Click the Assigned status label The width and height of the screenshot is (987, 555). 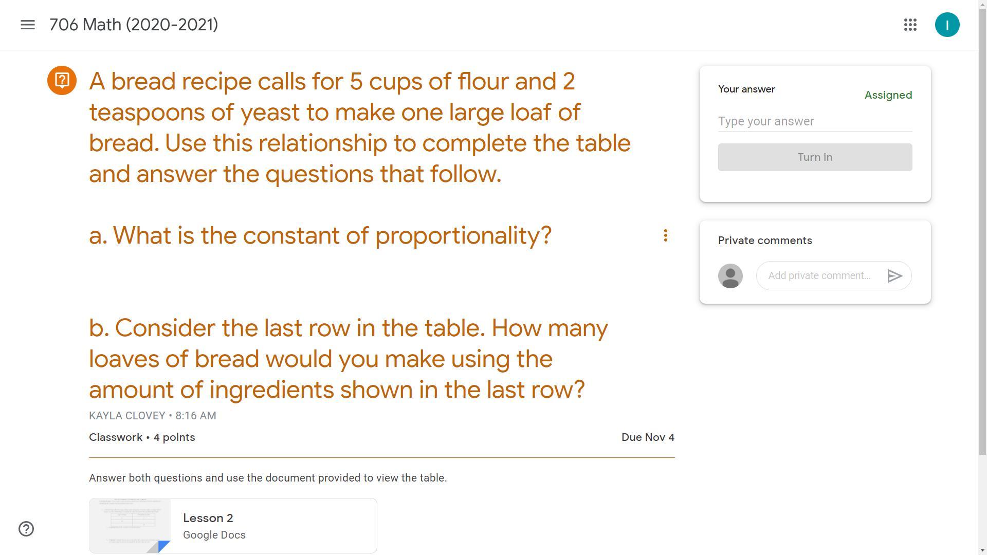(x=888, y=95)
